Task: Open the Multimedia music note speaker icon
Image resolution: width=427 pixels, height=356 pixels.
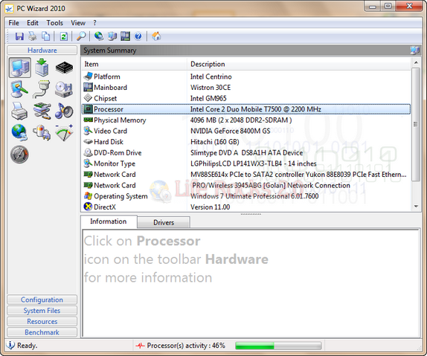Action: (x=64, y=111)
